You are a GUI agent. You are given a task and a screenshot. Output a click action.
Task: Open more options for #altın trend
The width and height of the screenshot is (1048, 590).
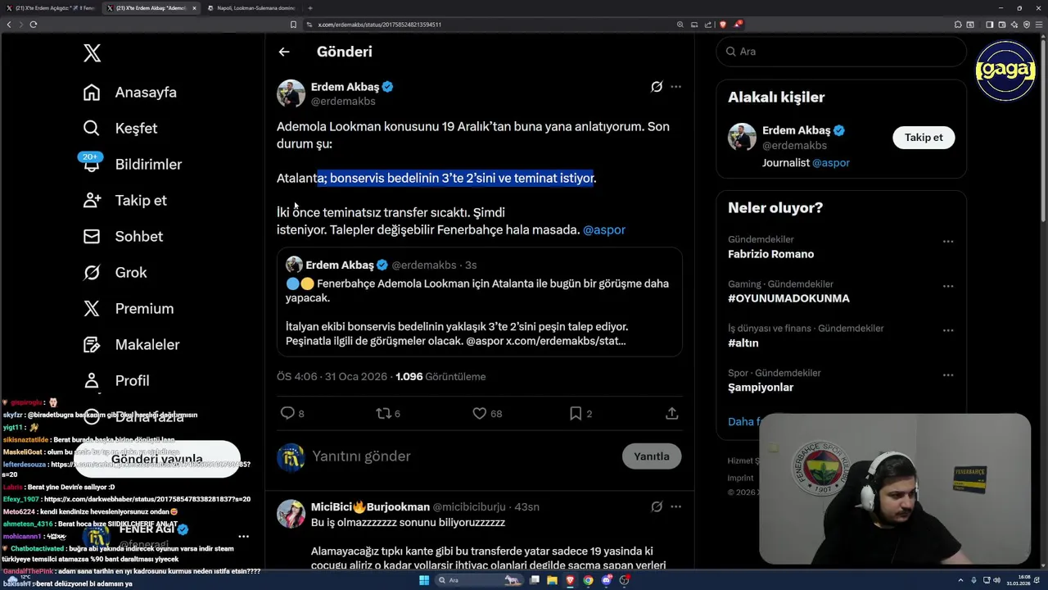[948, 331]
